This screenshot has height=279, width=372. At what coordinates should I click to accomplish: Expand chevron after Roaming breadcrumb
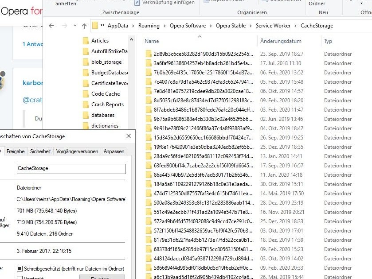[x=164, y=26]
